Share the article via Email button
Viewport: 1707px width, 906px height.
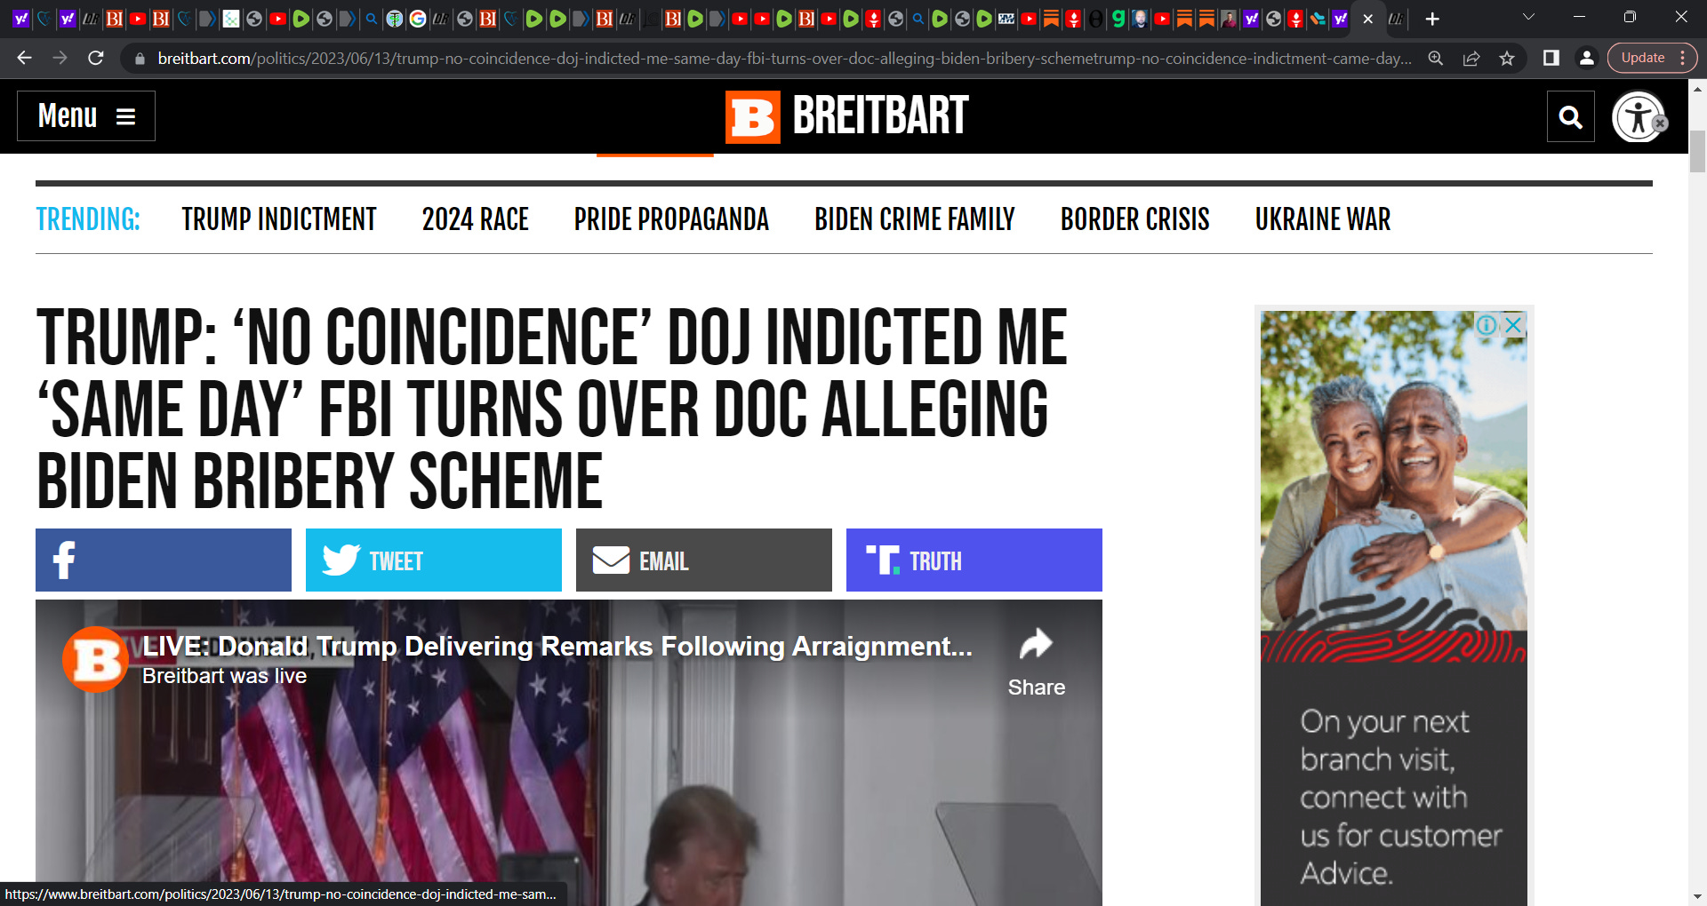pos(704,560)
